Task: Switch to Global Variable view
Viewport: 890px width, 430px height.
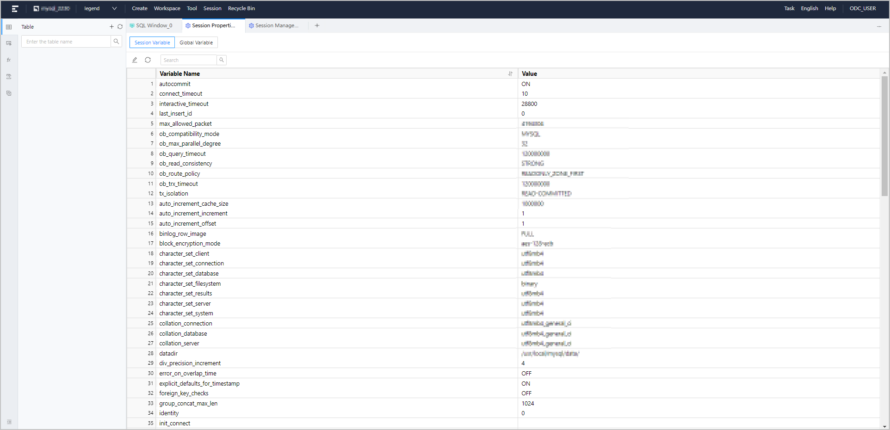Action: point(196,42)
